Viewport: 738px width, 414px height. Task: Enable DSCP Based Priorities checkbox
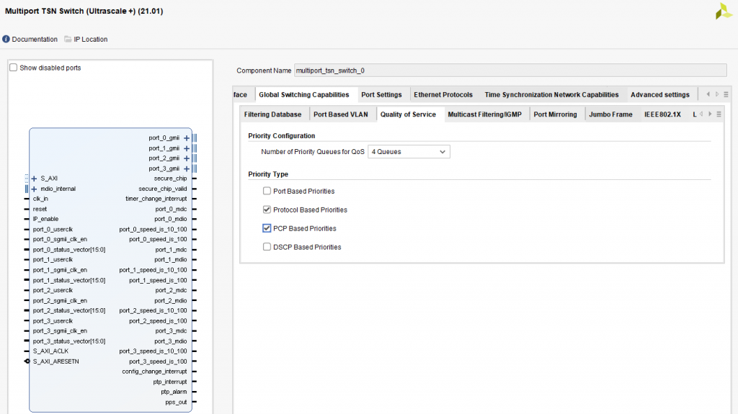[x=267, y=247]
